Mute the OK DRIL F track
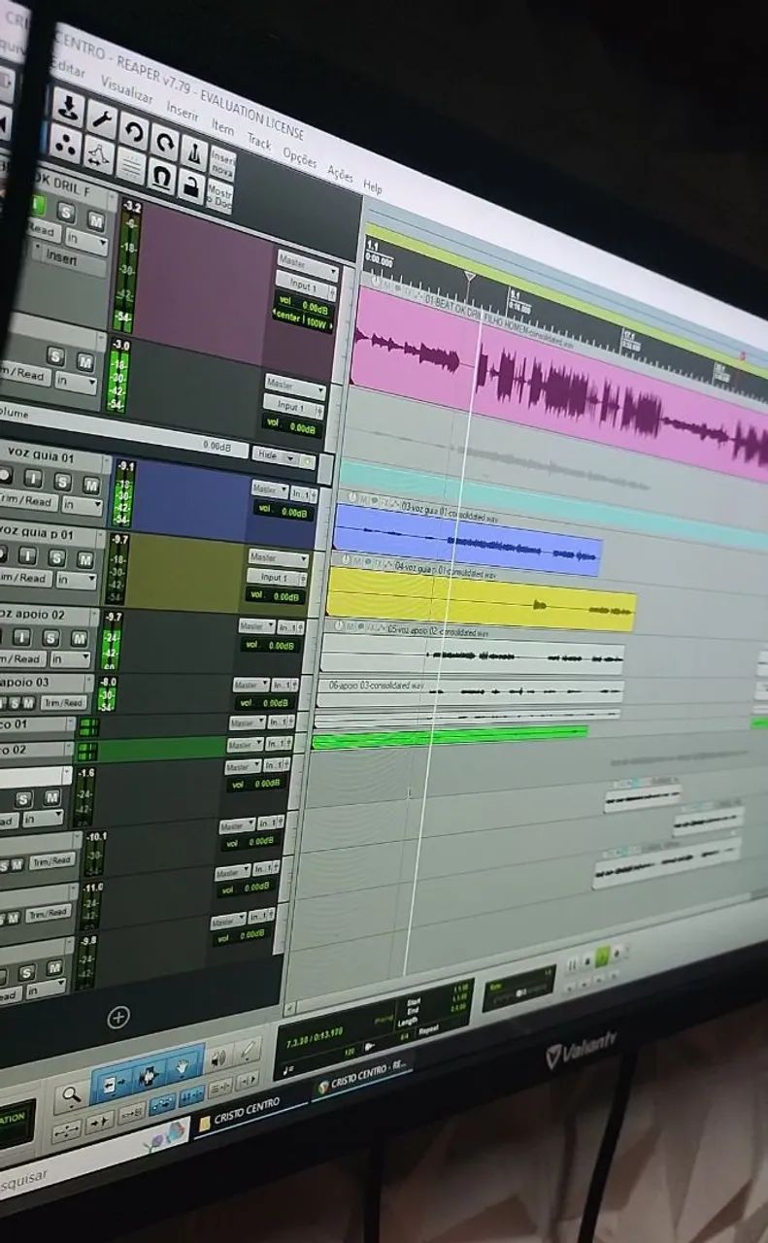Image resolution: width=768 pixels, height=1243 pixels. (x=96, y=219)
